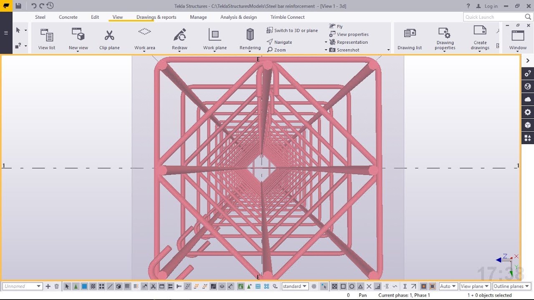Click the globe icon in the side pane
Viewport: 534px width, 300px height.
coord(528,87)
